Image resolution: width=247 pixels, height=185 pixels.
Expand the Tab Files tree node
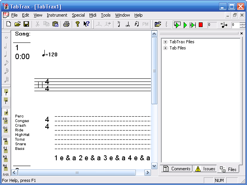(x=165, y=48)
